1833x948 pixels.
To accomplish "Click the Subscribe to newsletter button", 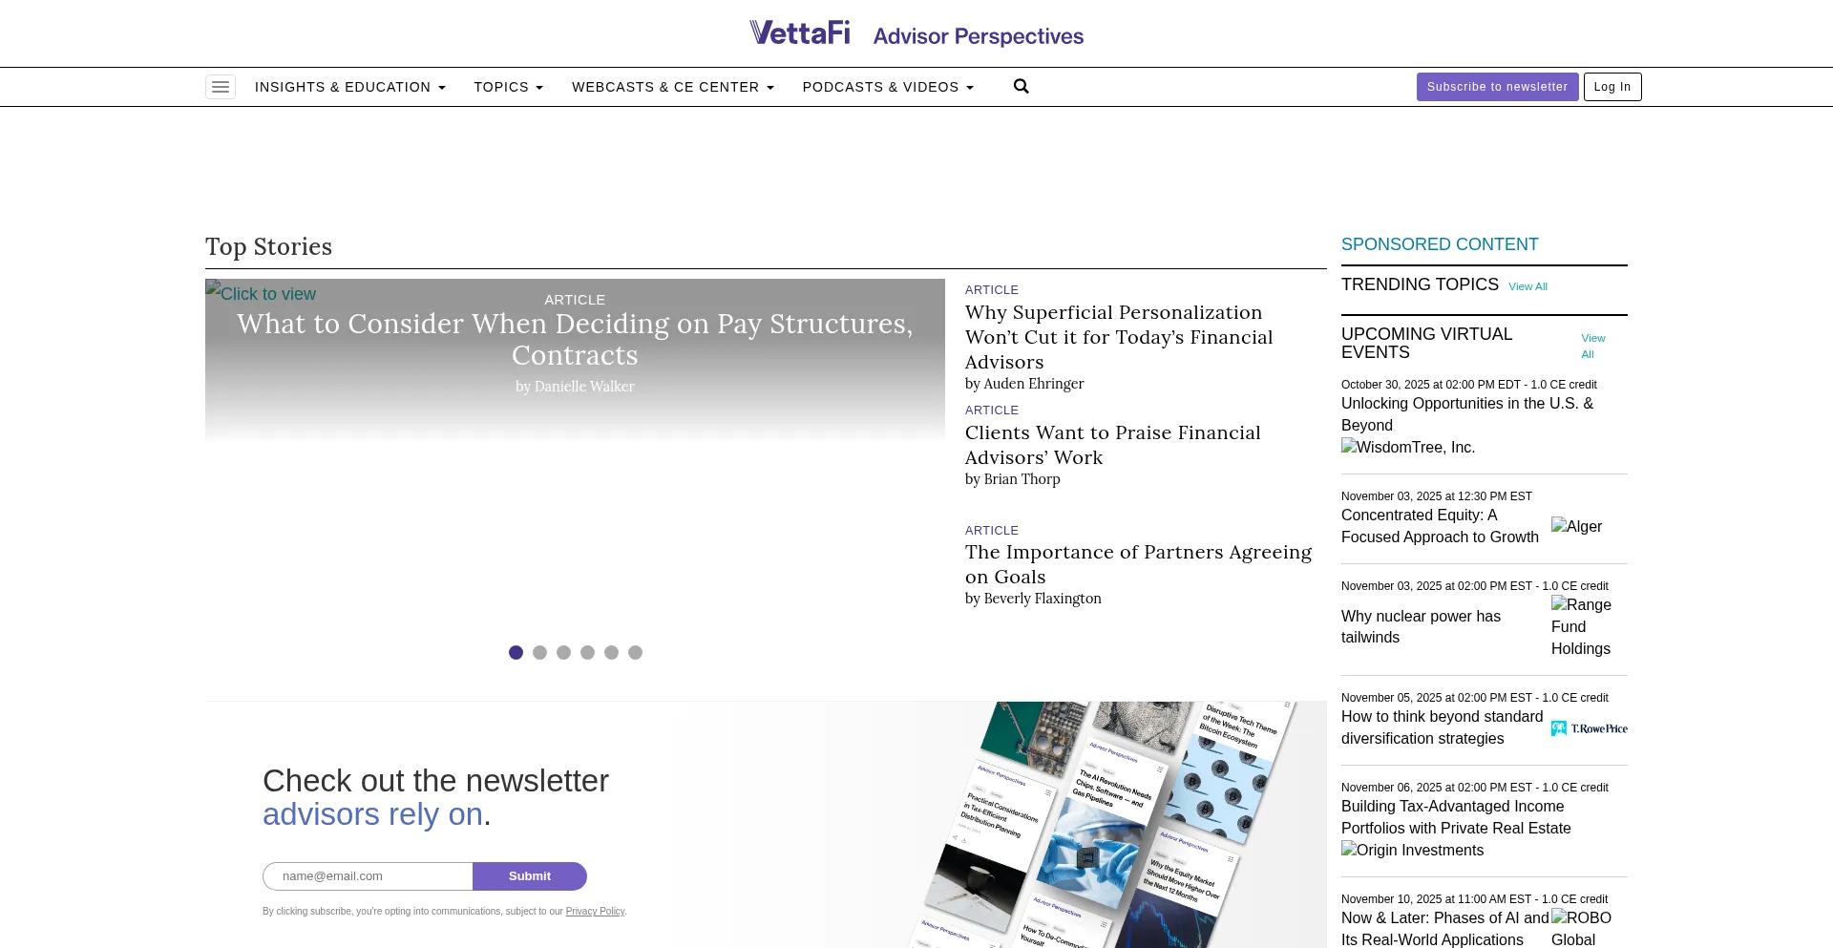I will pos(1497,87).
